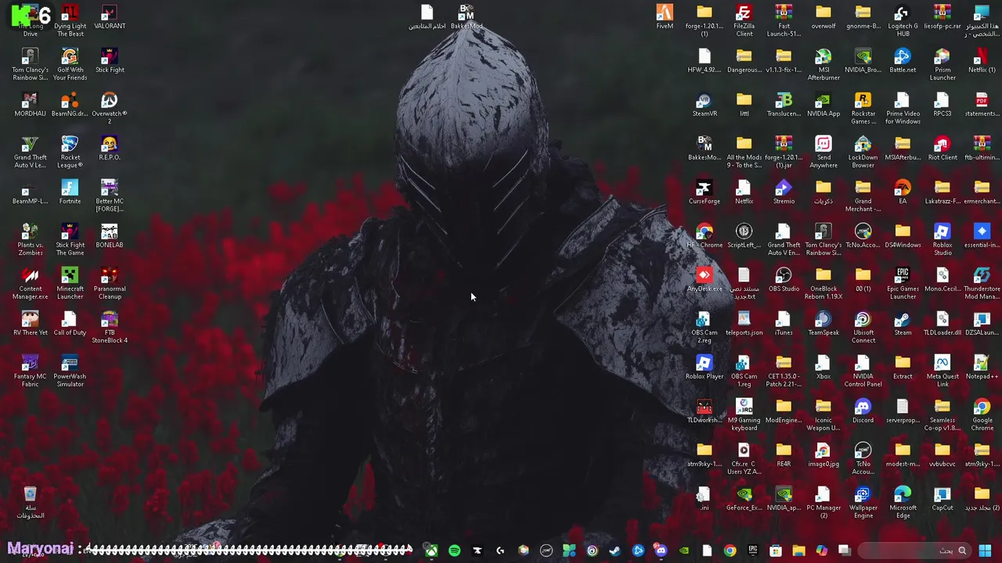
Task: Open Plants vs. Zombies shortcut
Action: pyautogui.click(x=30, y=240)
